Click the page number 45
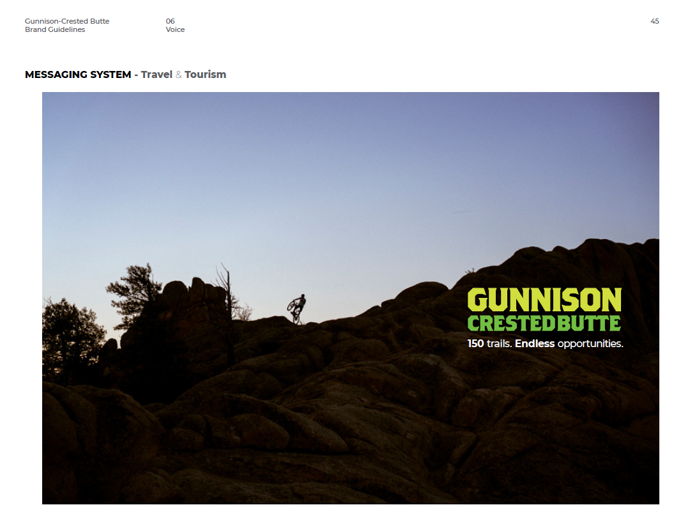This screenshot has height=521, width=690. tap(654, 21)
